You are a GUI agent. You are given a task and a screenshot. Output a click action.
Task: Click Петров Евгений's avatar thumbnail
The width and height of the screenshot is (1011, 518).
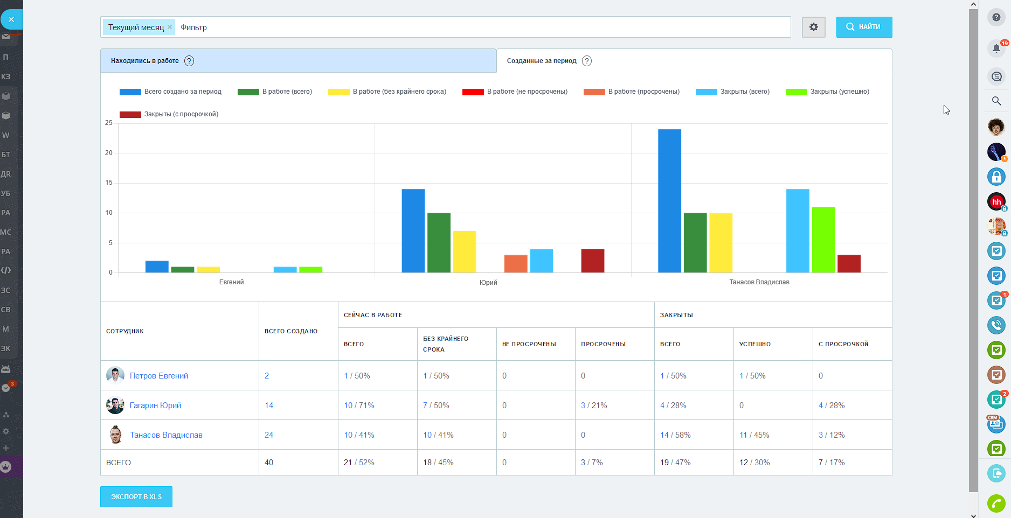(115, 375)
